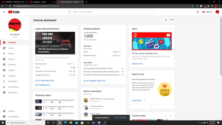Viewport: 222px width, 125px height.
Task: Open File Explorer from the taskbar
Action: 71,123
